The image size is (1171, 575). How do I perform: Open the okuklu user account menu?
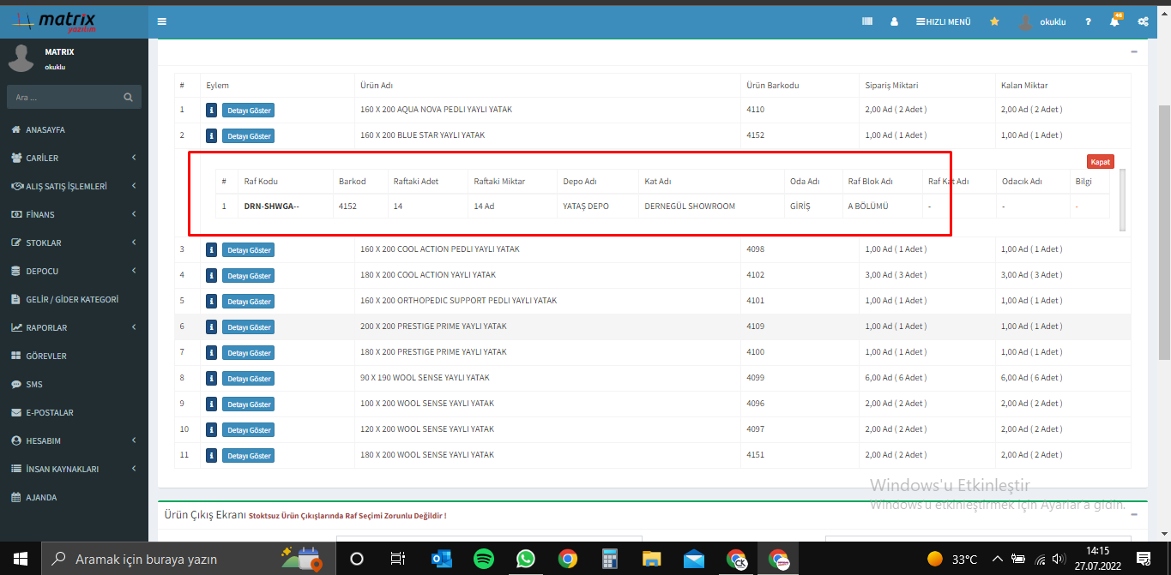1042,21
